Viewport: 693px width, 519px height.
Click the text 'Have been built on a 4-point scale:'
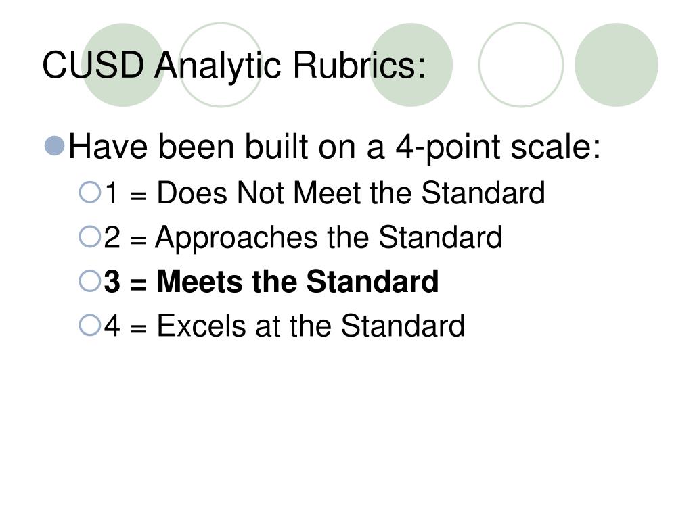coord(334,147)
